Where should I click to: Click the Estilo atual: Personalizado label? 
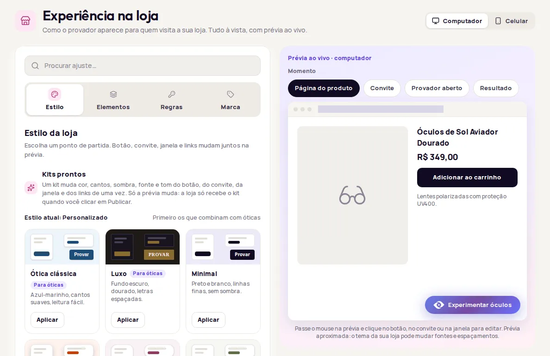coord(66,218)
